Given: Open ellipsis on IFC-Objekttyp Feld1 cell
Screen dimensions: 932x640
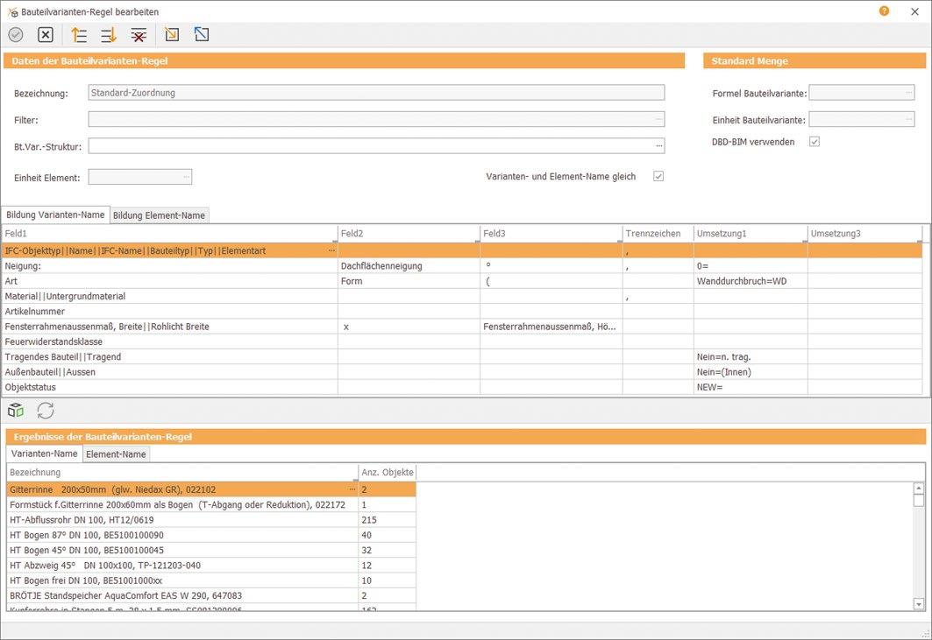Looking at the screenshot, I should tap(331, 251).
